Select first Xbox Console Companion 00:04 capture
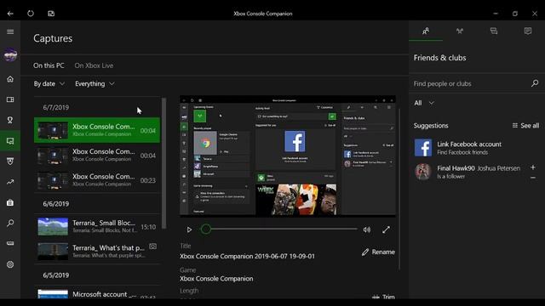This screenshot has height=306, width=545. click(97, 130)
